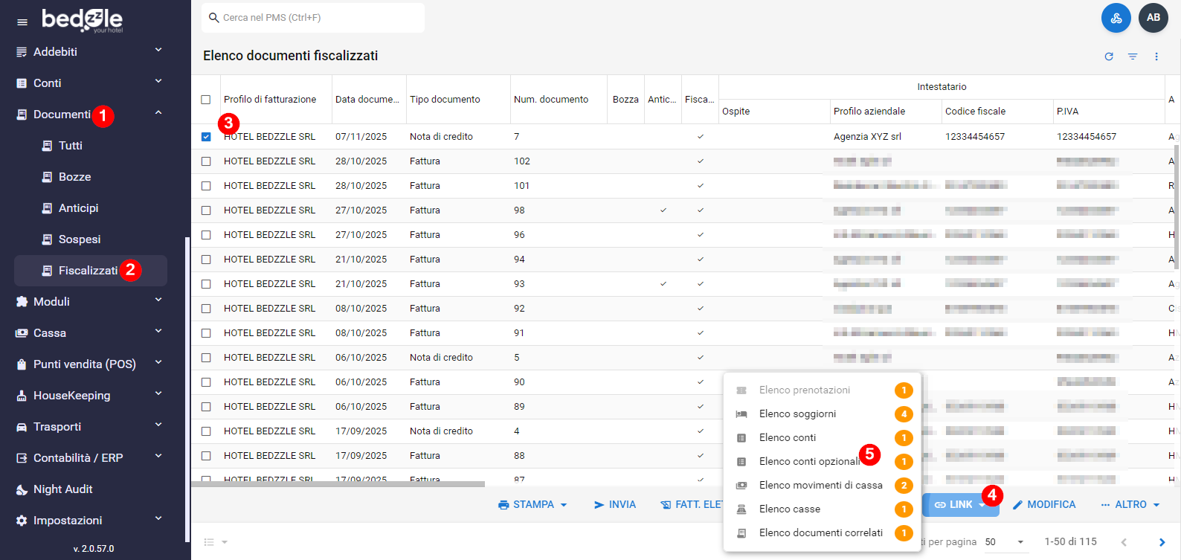Open the rows per page dropdown
Screen dimensions: 1181x560
tap(1005, 542)
